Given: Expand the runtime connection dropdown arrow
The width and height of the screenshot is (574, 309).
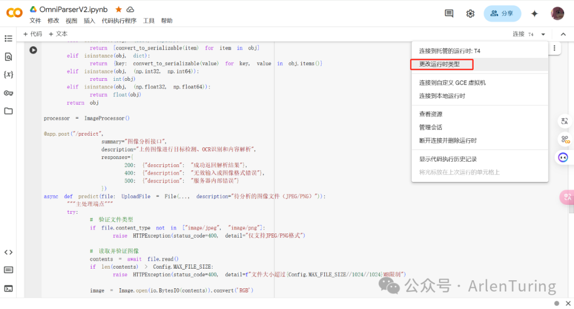Looking at the screenshot, I should pyautogui.click(x=543, y=34).
